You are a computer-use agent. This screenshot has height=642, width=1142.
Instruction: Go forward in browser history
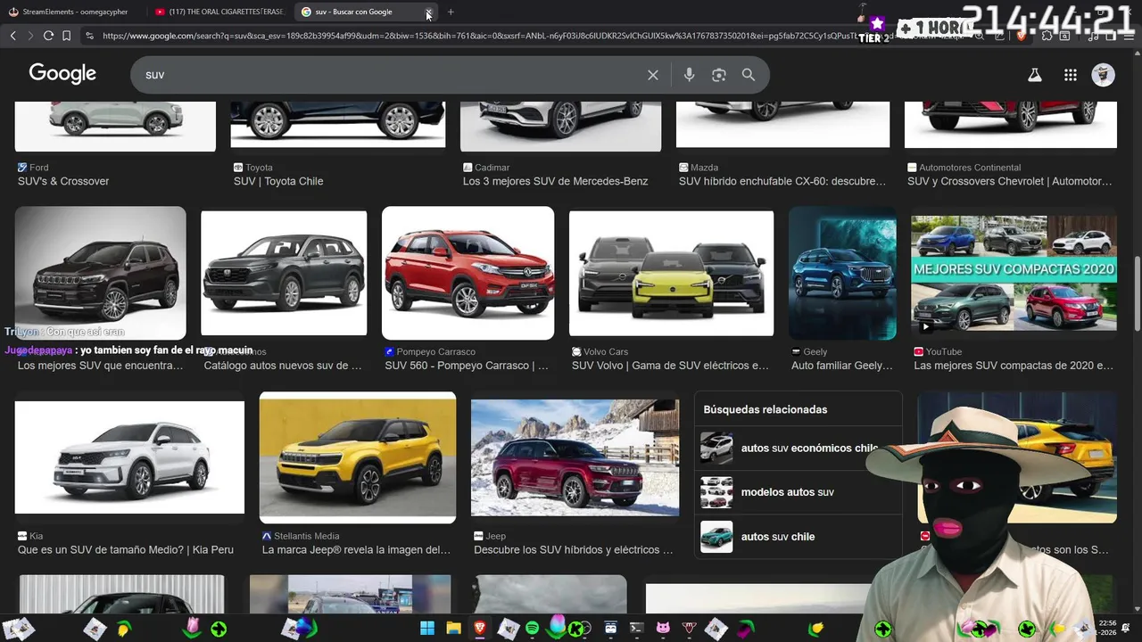point(30,36)
